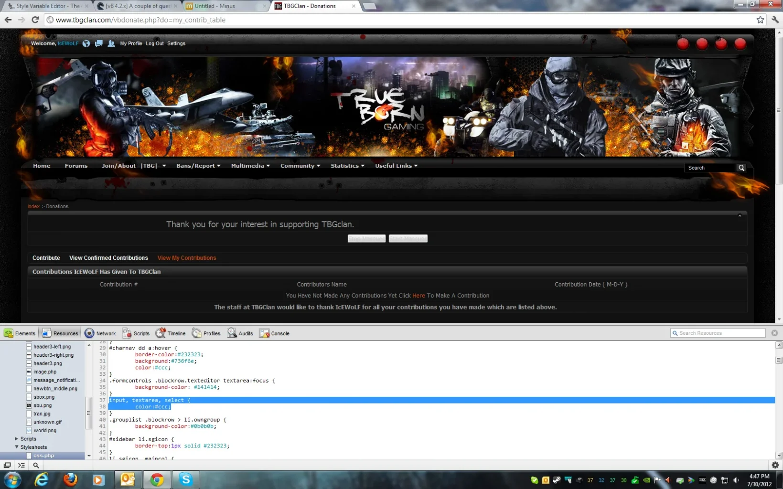Open the Audits panel
Screen dimensions: 783x489
click(x=240, y=333)
